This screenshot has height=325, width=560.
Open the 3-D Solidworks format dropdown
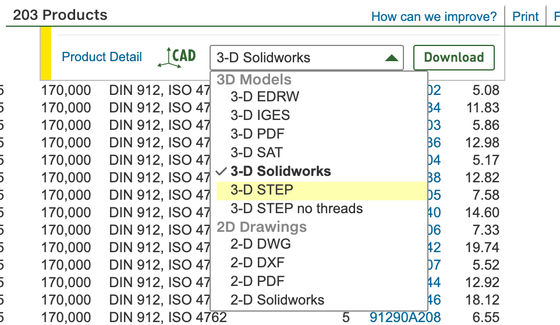click(306, 58)
